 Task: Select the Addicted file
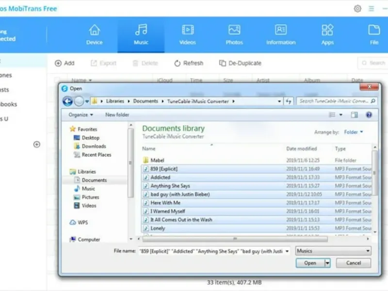click(257, 178)
